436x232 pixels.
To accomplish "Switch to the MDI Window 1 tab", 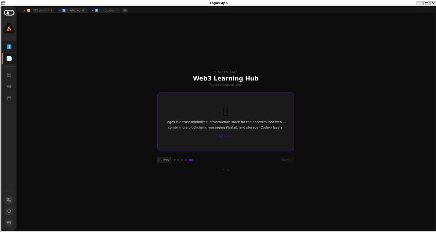I will click(39, 11).
